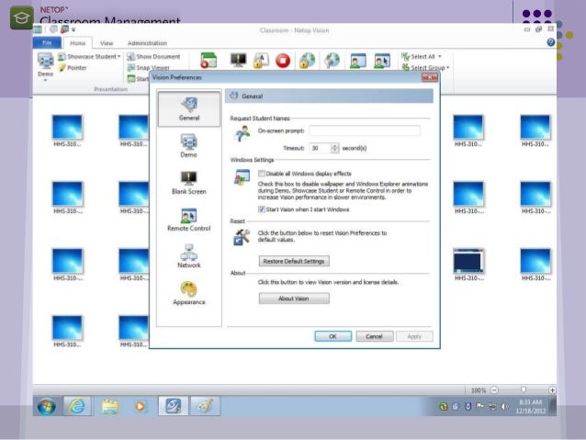The image size is (586, 440).
Task: Click the Timeout seconds value field
Action: pos(320,148)
